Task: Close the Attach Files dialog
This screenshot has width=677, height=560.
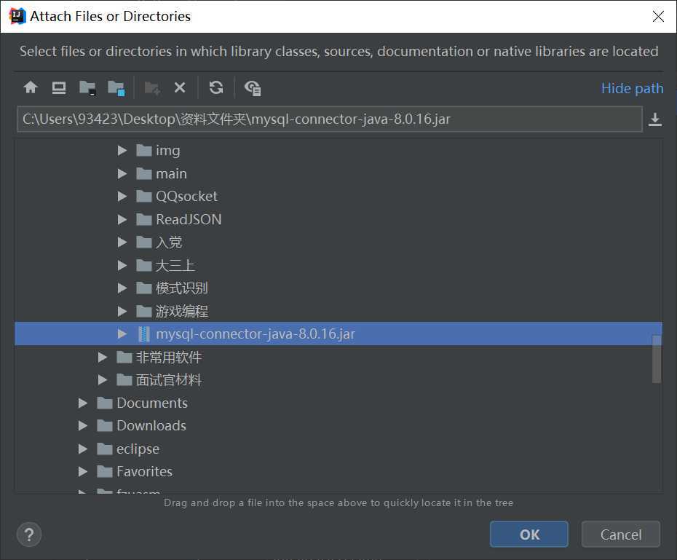Action: coord(658,17)
